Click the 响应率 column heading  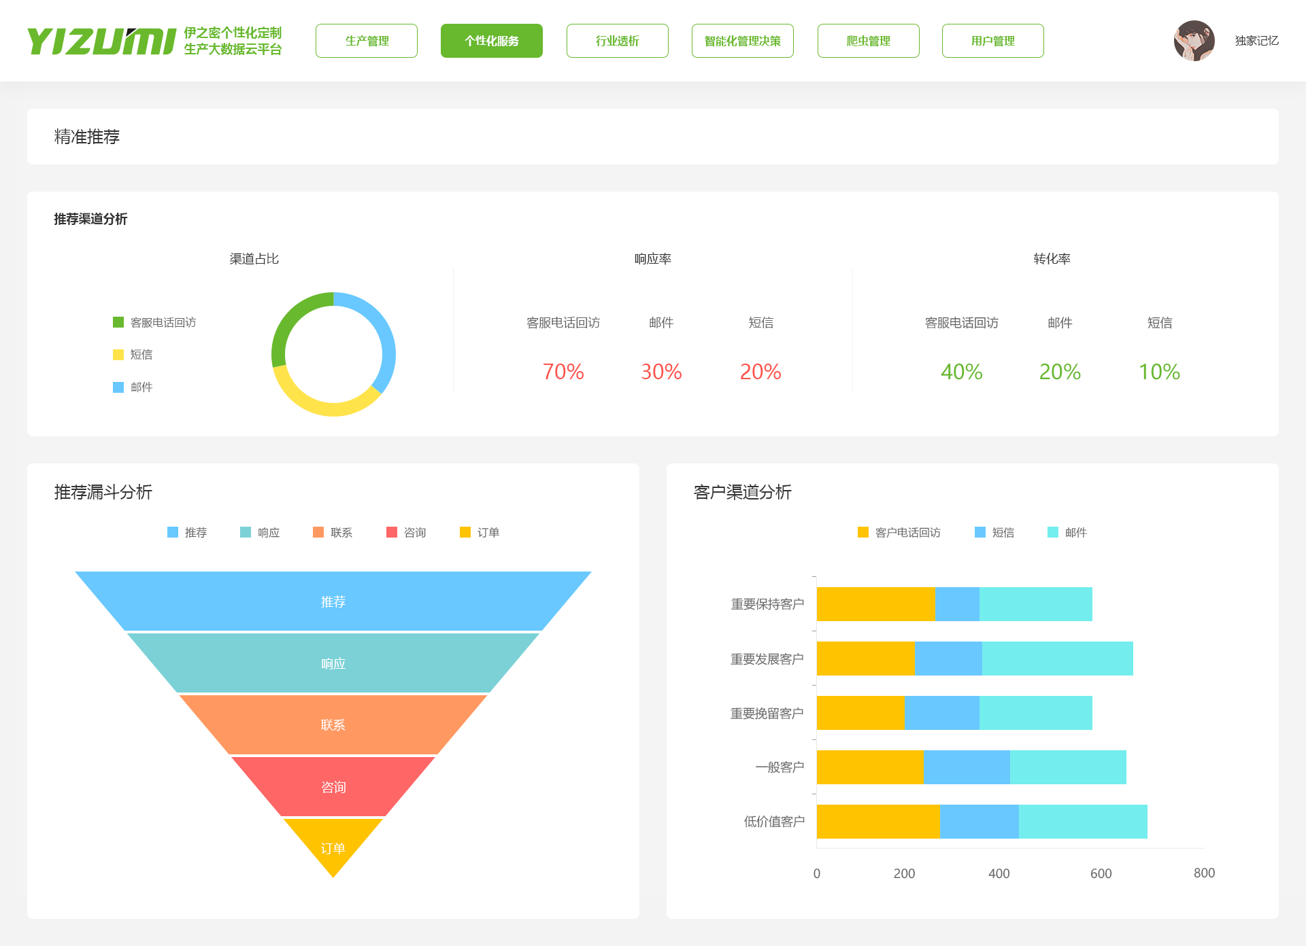[653, 259]
